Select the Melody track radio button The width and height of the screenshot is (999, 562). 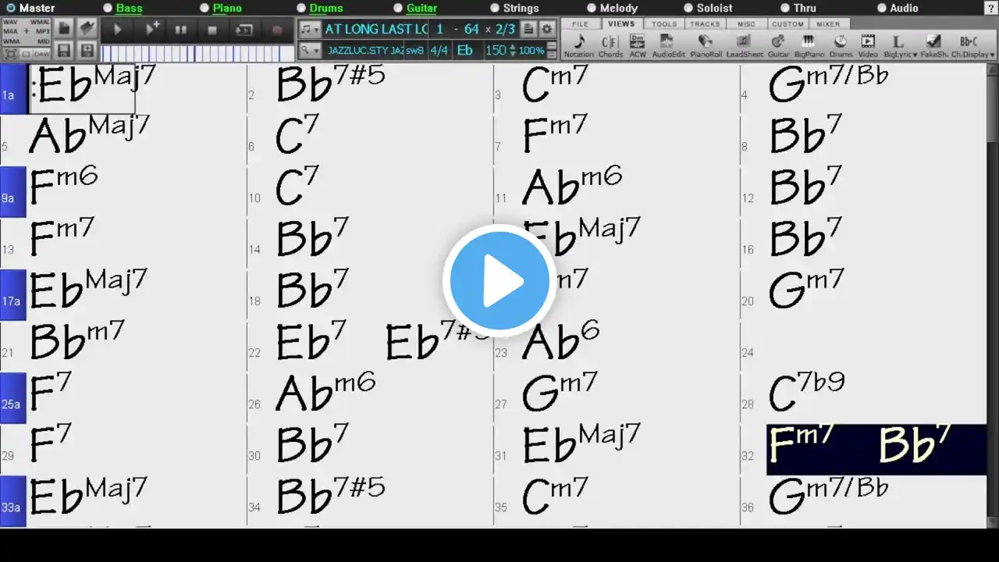(592, 9)
